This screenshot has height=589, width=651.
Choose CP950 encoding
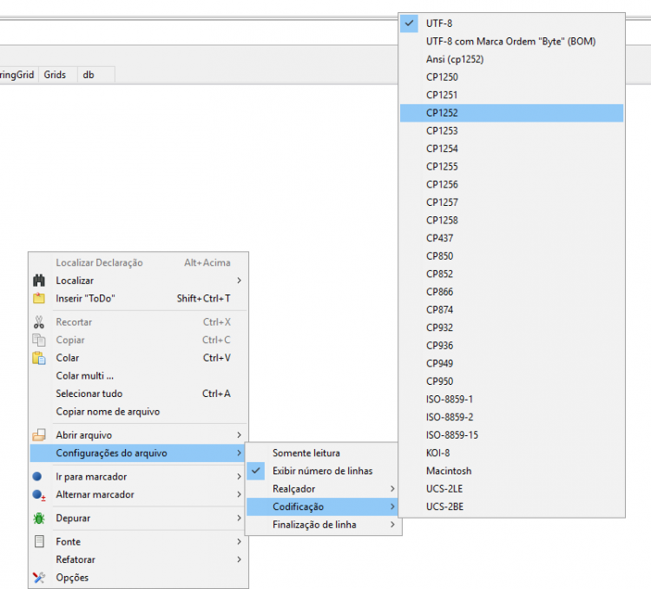click(511, 381)
